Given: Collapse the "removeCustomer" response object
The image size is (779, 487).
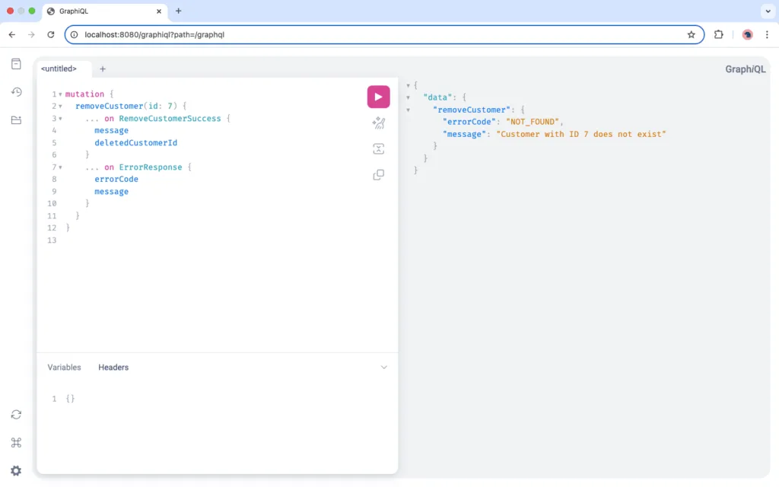Looking at the screenshot, I should (x=409, y=110).
